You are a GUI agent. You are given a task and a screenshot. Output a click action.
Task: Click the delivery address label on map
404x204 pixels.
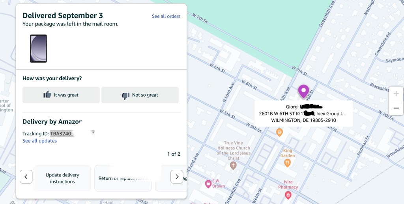click(x=303, y=114)
